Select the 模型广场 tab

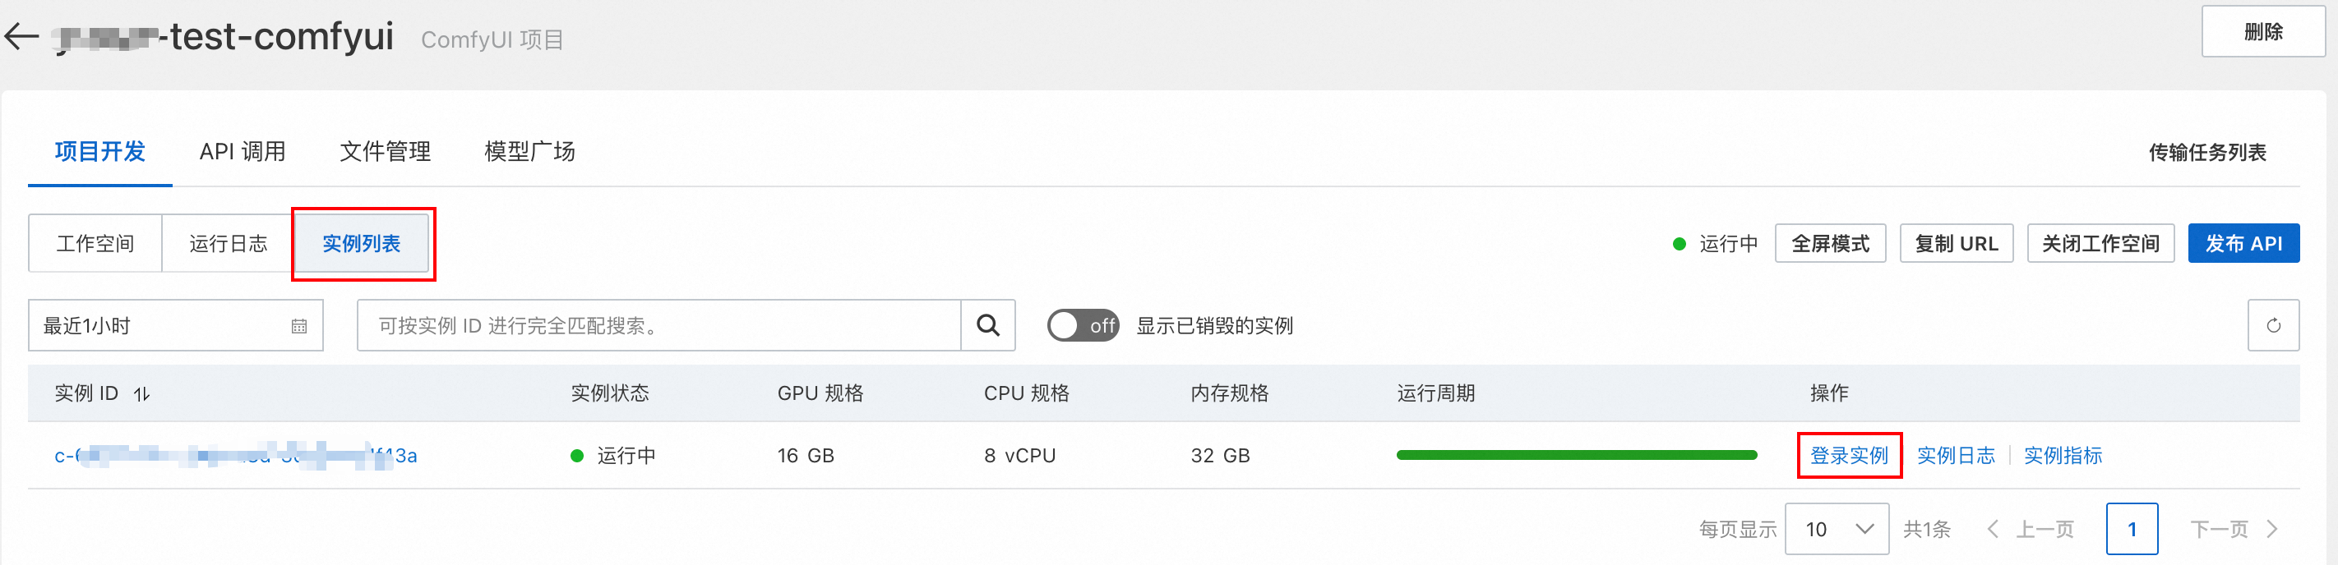click(x=530, y=151)
